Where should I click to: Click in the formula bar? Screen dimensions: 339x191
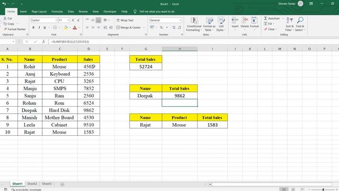point(193,41)
